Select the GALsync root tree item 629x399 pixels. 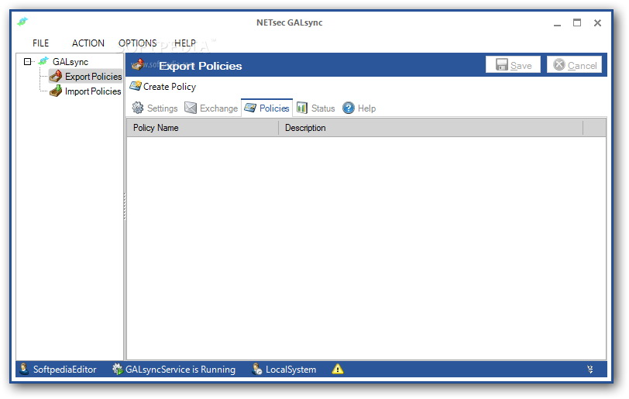70,61
